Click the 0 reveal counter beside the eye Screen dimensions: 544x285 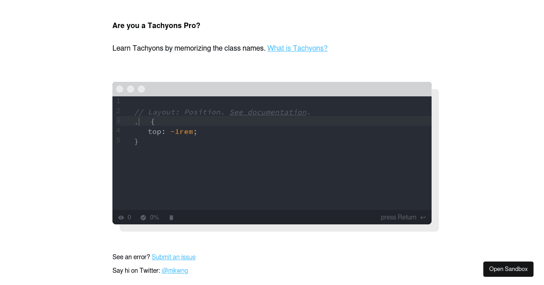[x=128, y=217]
